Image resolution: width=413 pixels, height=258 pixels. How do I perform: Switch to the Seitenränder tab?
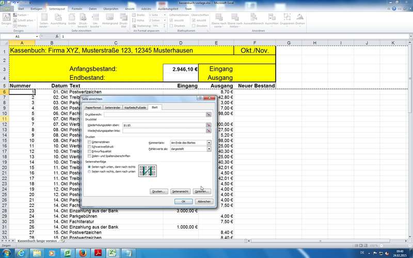pyautogui.click(x=113, y=107)
